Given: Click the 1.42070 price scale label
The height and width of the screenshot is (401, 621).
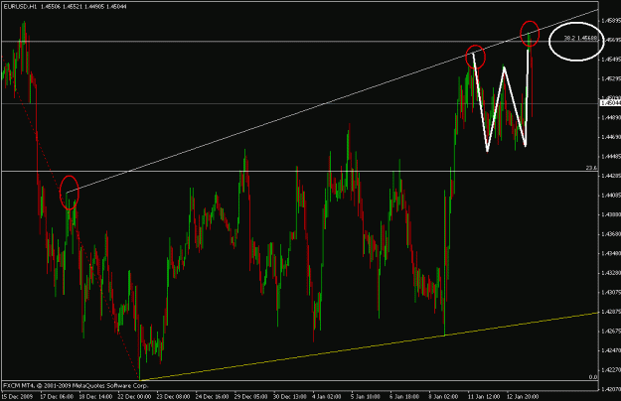Looking at the screenshot, I should pyautogui.click(x=611, y=389).
